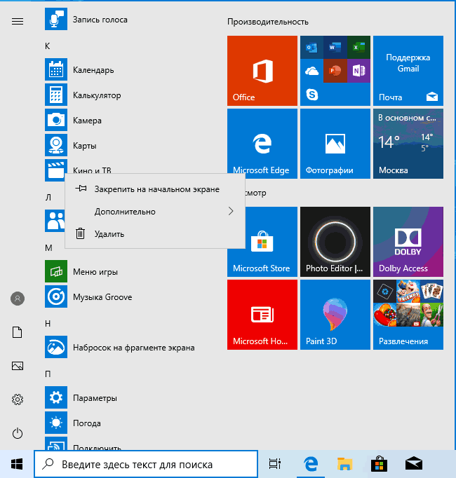Click the Кино и ТВ clapperboard icon
The image size is (456, 478).
point(55,170)
